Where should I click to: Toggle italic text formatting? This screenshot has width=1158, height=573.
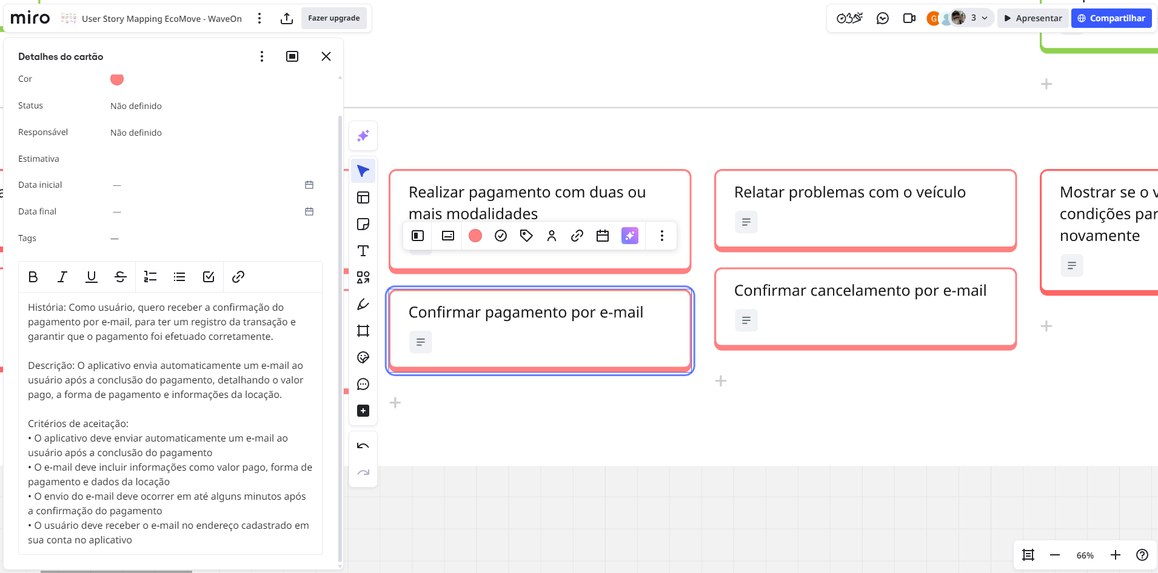tap(62, 277)
